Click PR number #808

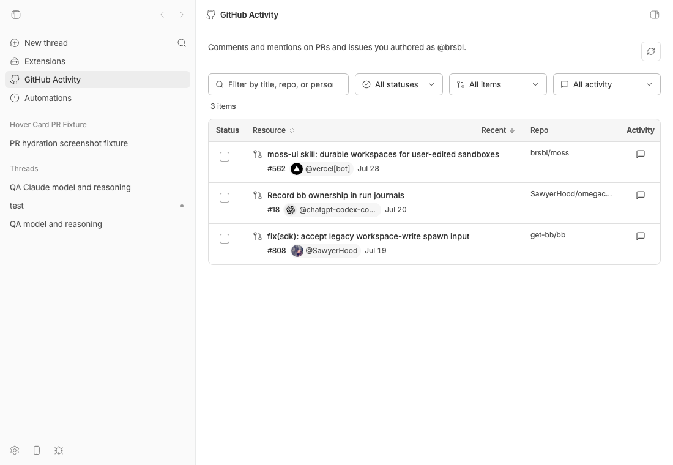[x=277, y=251]
